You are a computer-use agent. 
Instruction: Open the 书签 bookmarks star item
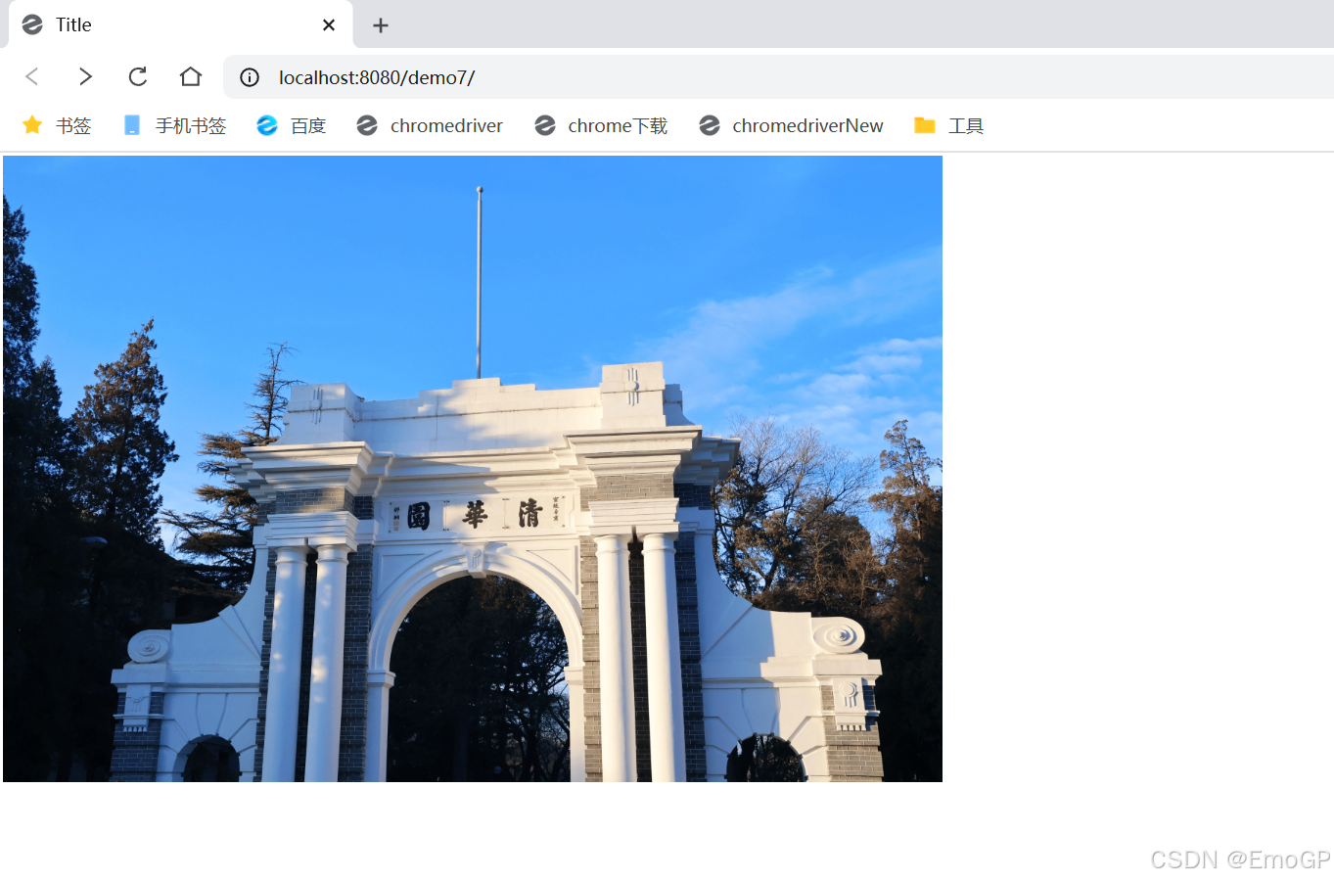click(x=57, y=125)
